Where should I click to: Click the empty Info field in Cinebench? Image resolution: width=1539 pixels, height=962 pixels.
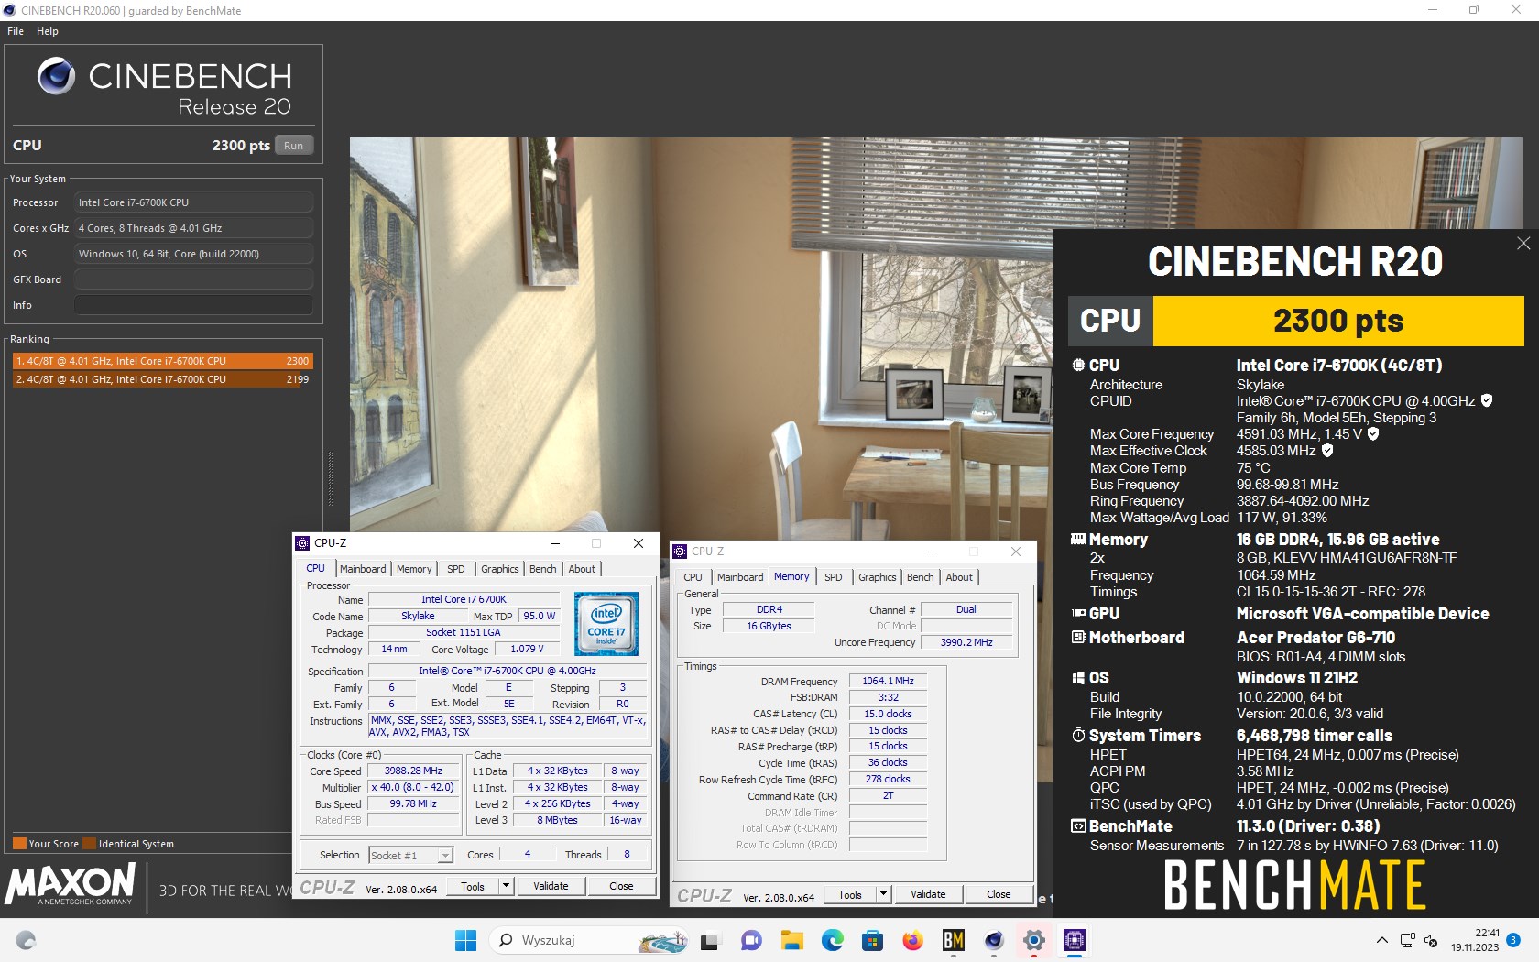click(193, 305)
